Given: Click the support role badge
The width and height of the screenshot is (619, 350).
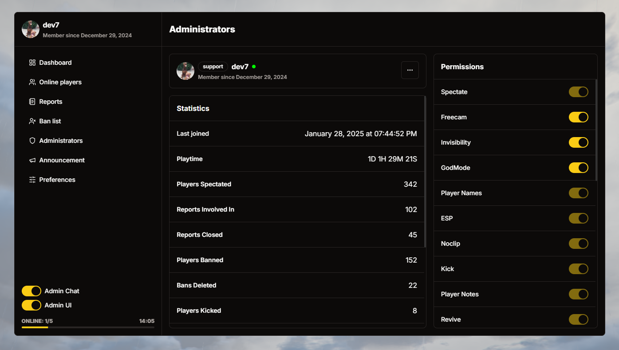Looking at the screenshot, I should pos(213,66).
